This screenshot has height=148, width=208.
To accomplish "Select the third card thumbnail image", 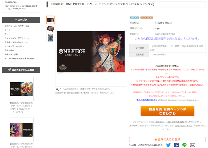I will (x=50, y=37).
